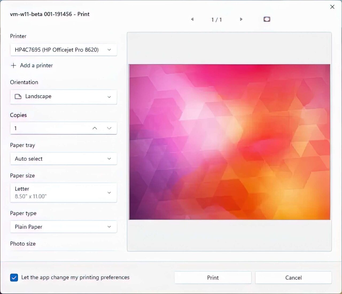Image resolution: width=342 pixels, height=294 pixels.
Task: Expand the Orientation dropdown
Action: (63, 97)
